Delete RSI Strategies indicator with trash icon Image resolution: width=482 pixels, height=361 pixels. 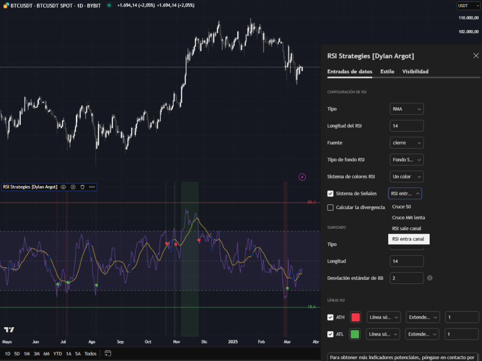coord(82,187)
